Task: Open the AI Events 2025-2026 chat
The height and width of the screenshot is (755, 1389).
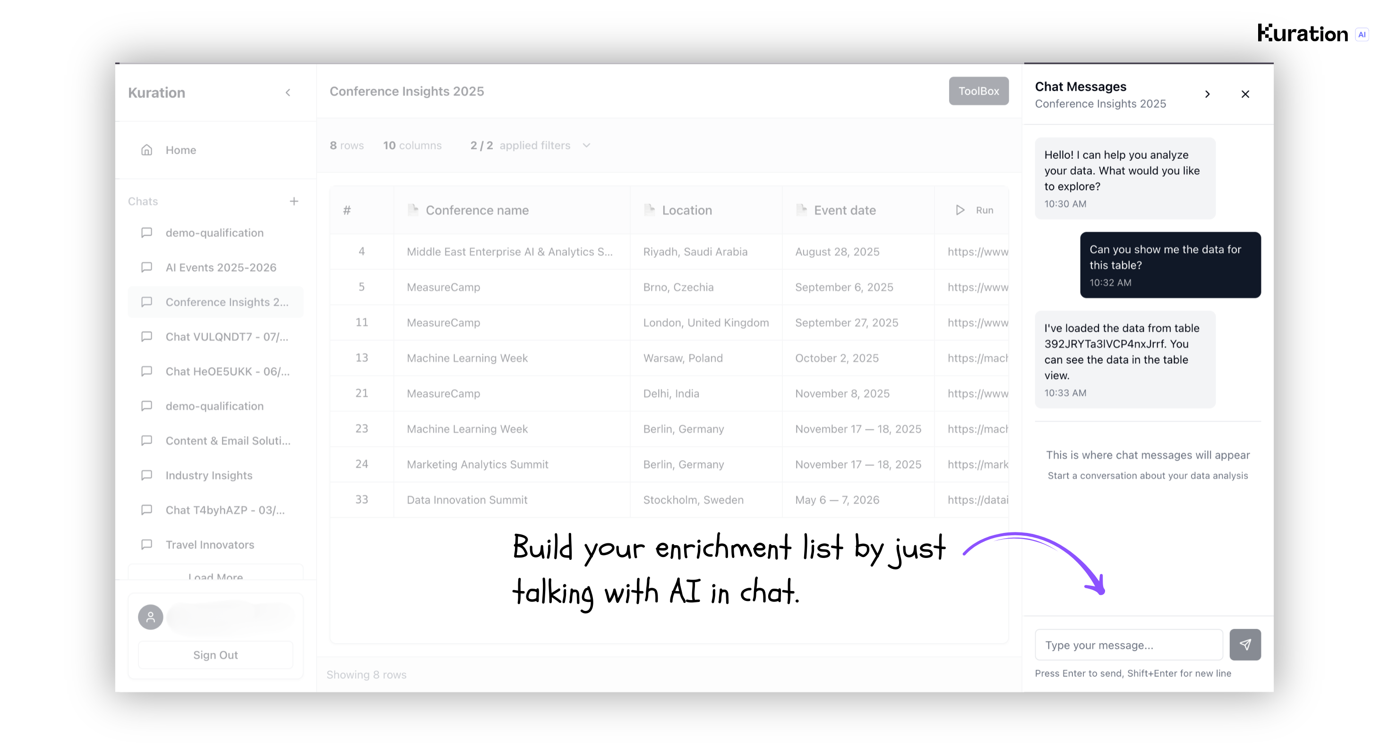Action: click(221, 267)
